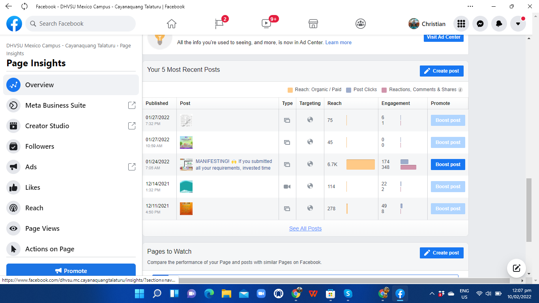This screenshot has height=303, width=539.
Task: Click the blue Post Clicks legend swatch
Action: click(348, 90)
